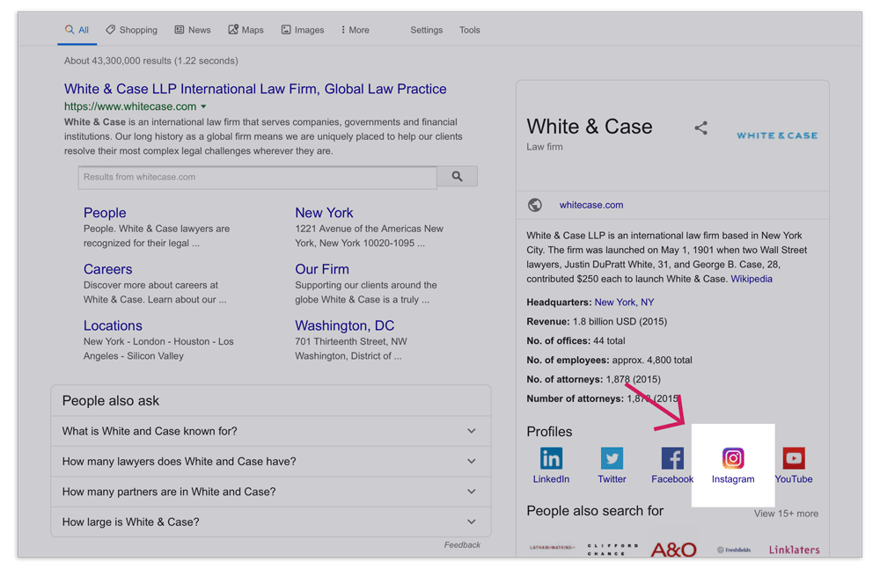Click the New York, NY headquarters link
Screen dimensions: 880x569
pyautogui.click(x=624, y=302)
